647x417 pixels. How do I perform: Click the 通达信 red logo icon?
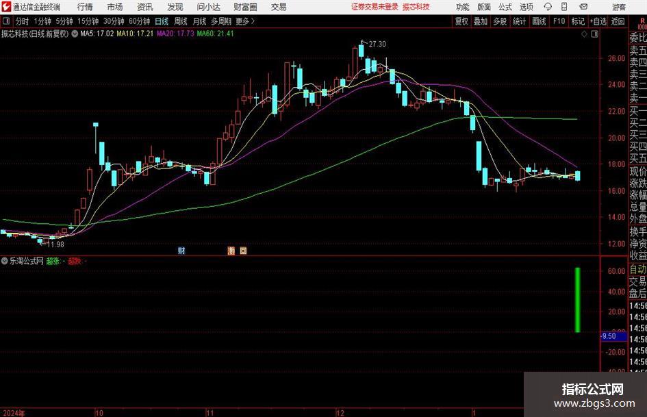[6, 7]
